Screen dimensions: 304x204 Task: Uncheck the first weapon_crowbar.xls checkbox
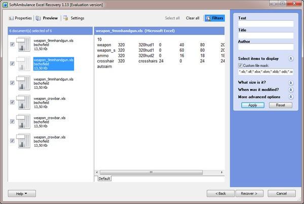12,102
